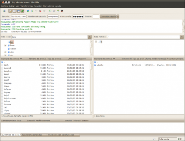Disconnect from the current server
Image resolution: width=185 pixels, height=141 pixels.
(x=40, y=11)
